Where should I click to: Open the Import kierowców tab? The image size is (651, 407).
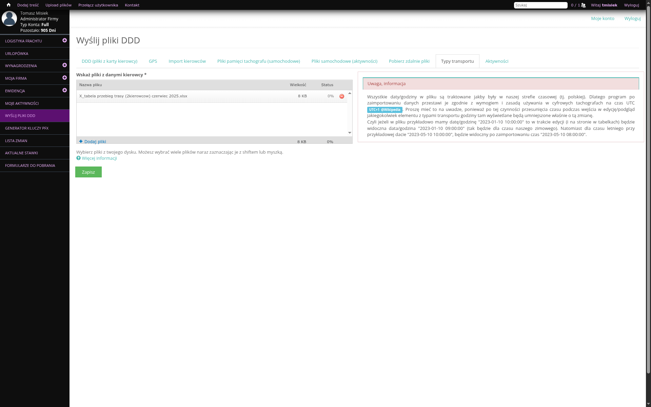187,61
